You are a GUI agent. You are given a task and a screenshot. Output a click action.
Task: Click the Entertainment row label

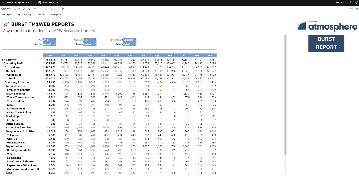[x=16, y=109]
